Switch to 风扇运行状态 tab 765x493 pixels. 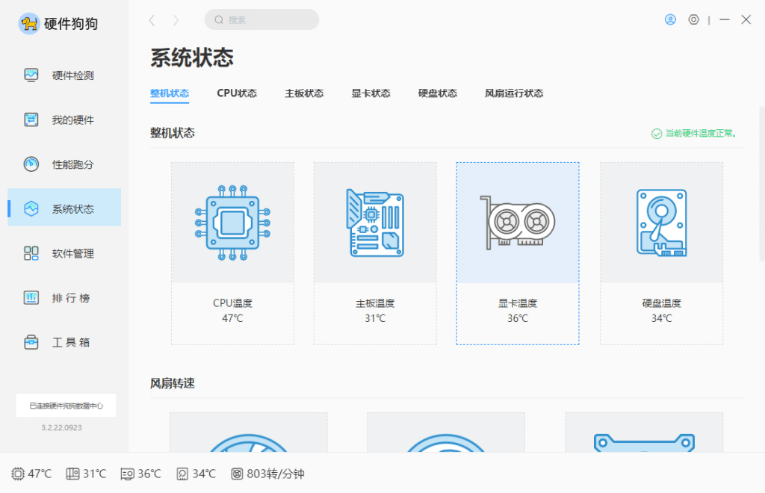pos(514,93)
